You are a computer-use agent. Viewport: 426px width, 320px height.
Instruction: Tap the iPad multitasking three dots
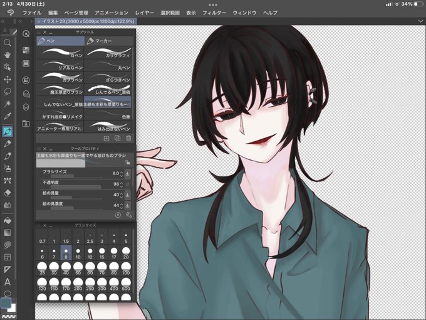(x=213, y=4)
